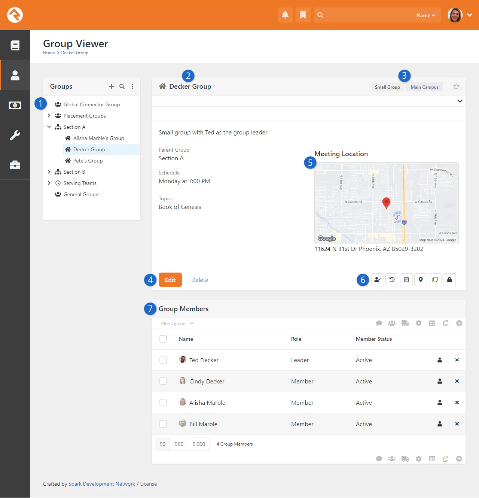
Task: Check the Ted Decker row checkbox
Action: click(163, 360)
